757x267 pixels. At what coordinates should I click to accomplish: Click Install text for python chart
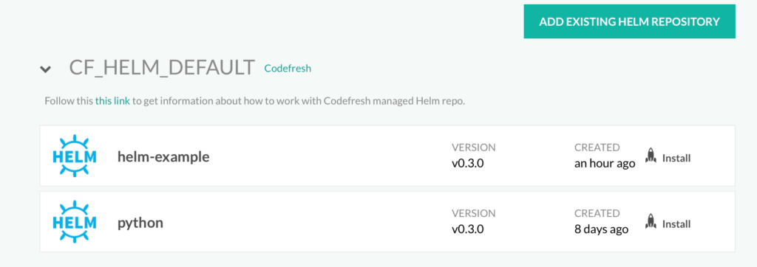pos(676,224)
